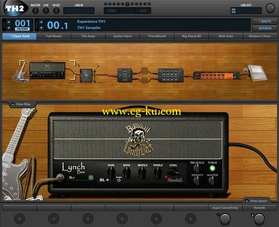This screenshot has width=279, height=227.
Task: Switch to the Guitar Hero tab
Action: [x=123, y=36]
